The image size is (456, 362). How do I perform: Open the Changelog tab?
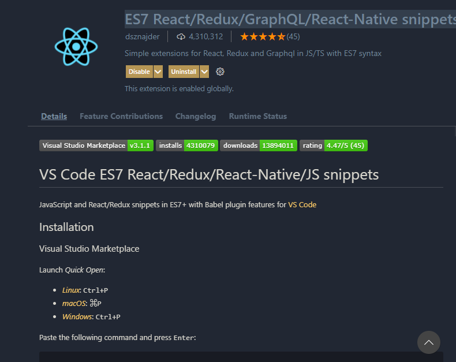click(x=196, y=116)
